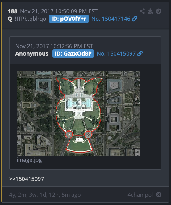171x205 pixels.
Task: Click the chain link icon beside No. 150417146
Action: click(135, 19)
